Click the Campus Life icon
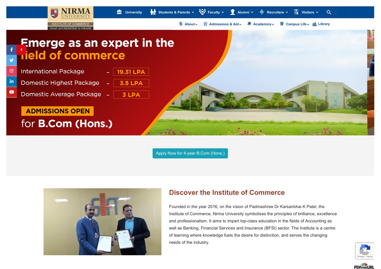This screenshot has width=381, height=269. (282, 24)
